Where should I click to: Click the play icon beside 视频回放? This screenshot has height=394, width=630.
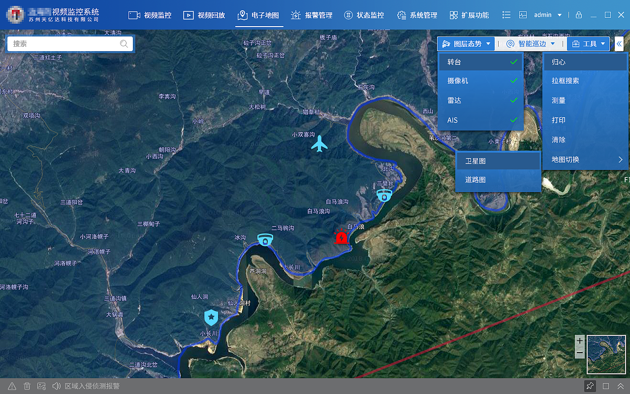click(x=189, y=15)
